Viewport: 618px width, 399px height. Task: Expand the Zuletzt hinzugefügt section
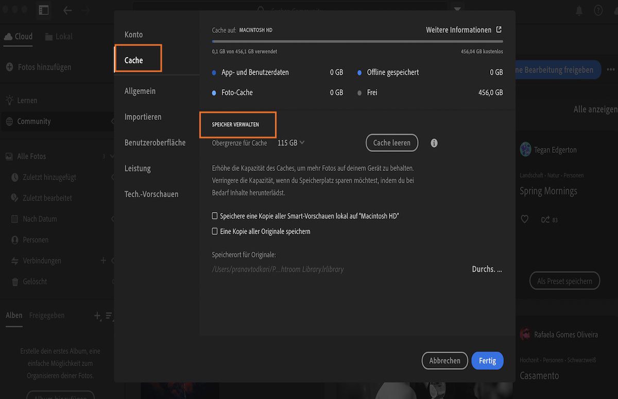pos(113,177)
